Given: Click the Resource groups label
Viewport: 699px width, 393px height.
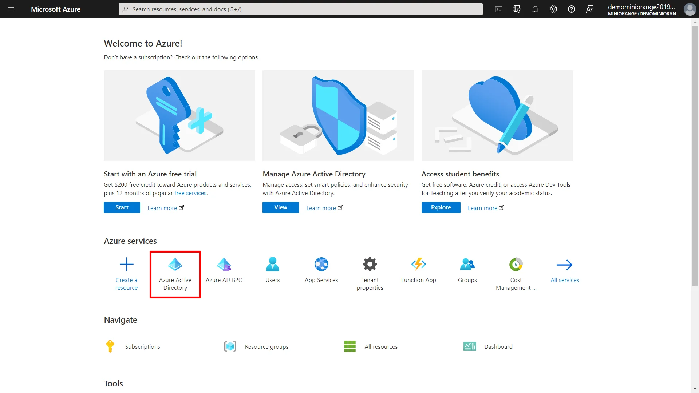Looking at the screenshot, I should pos(266,346).
